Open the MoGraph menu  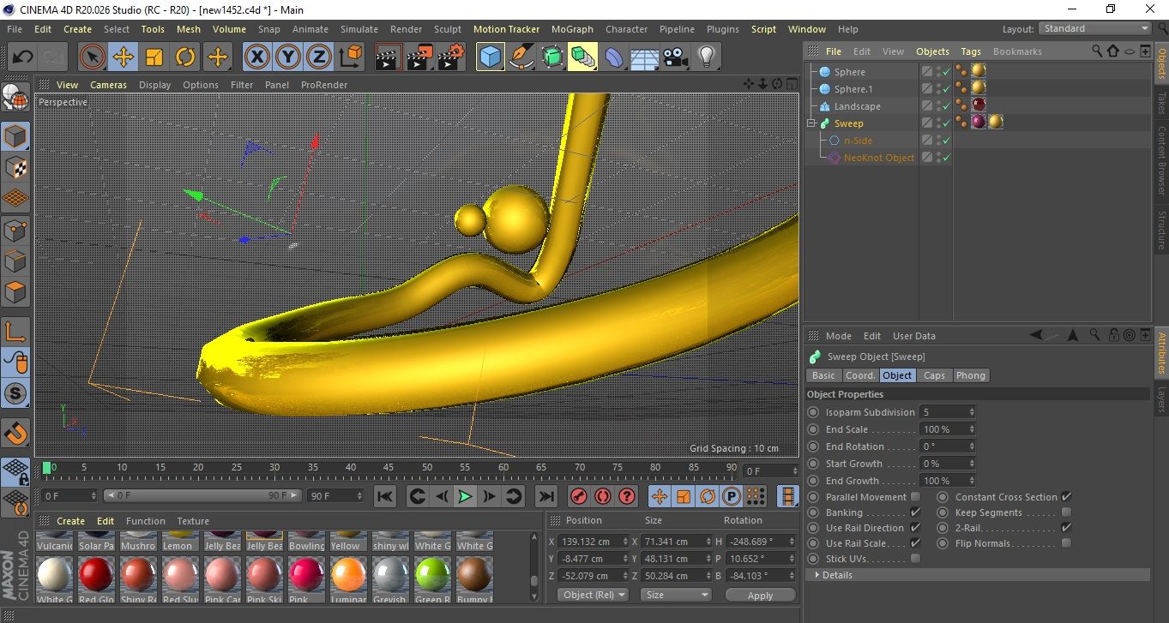pos(572,29)
